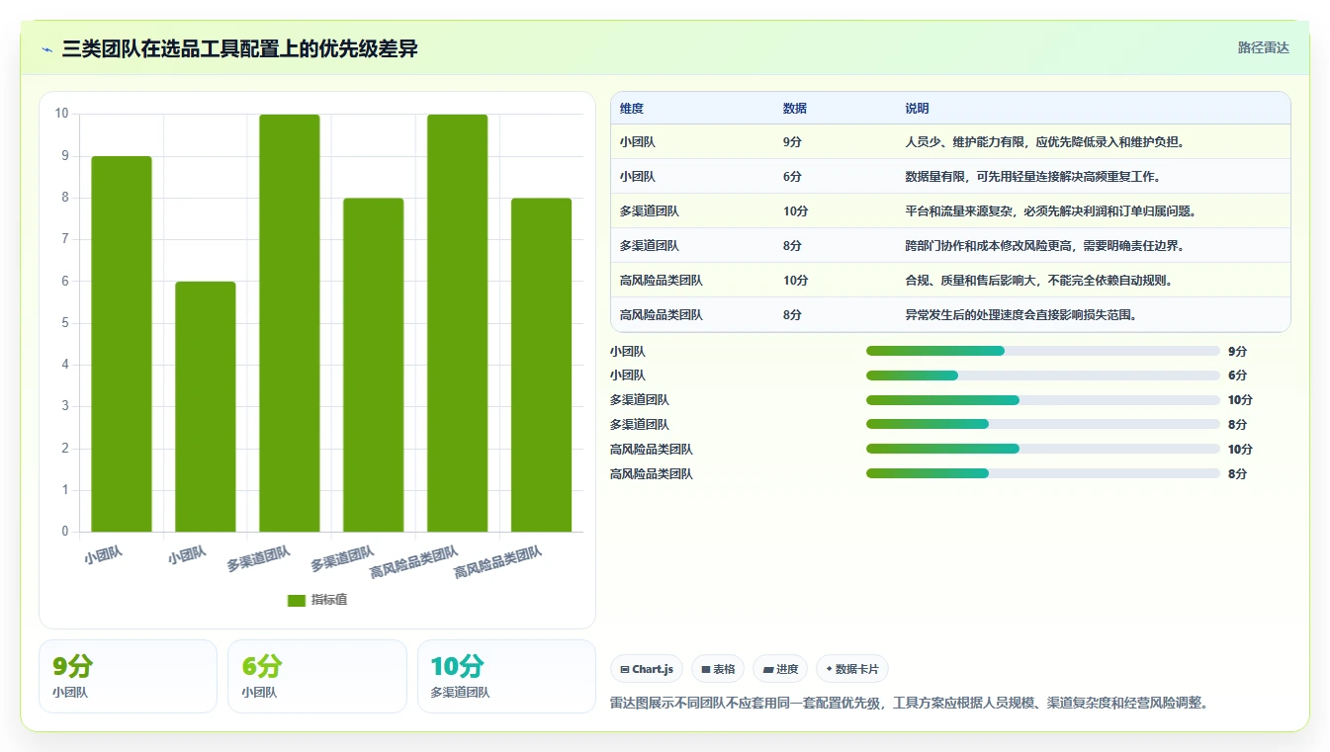The width and height of the screenshot is (1330, 752).
Task: Click the 小团队 chart bar reaching 9
Action: 122,344
